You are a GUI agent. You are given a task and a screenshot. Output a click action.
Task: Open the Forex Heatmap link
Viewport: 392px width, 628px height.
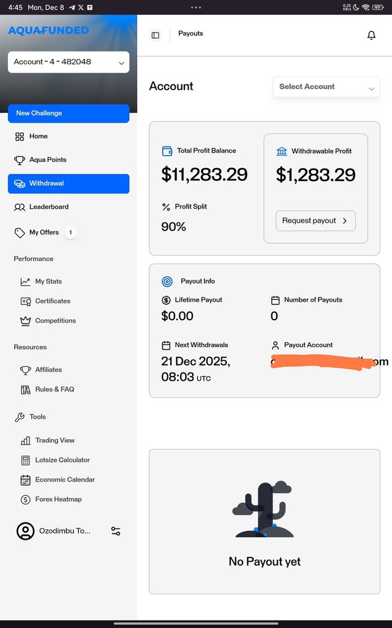[x=58, y=499]
